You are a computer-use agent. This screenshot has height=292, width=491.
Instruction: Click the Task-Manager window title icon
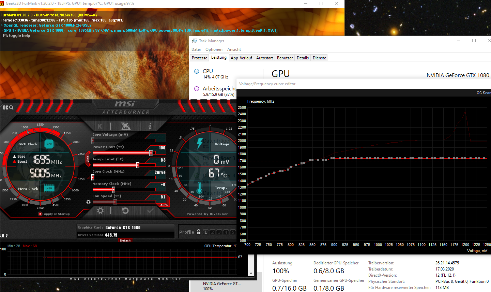point(194,41)
